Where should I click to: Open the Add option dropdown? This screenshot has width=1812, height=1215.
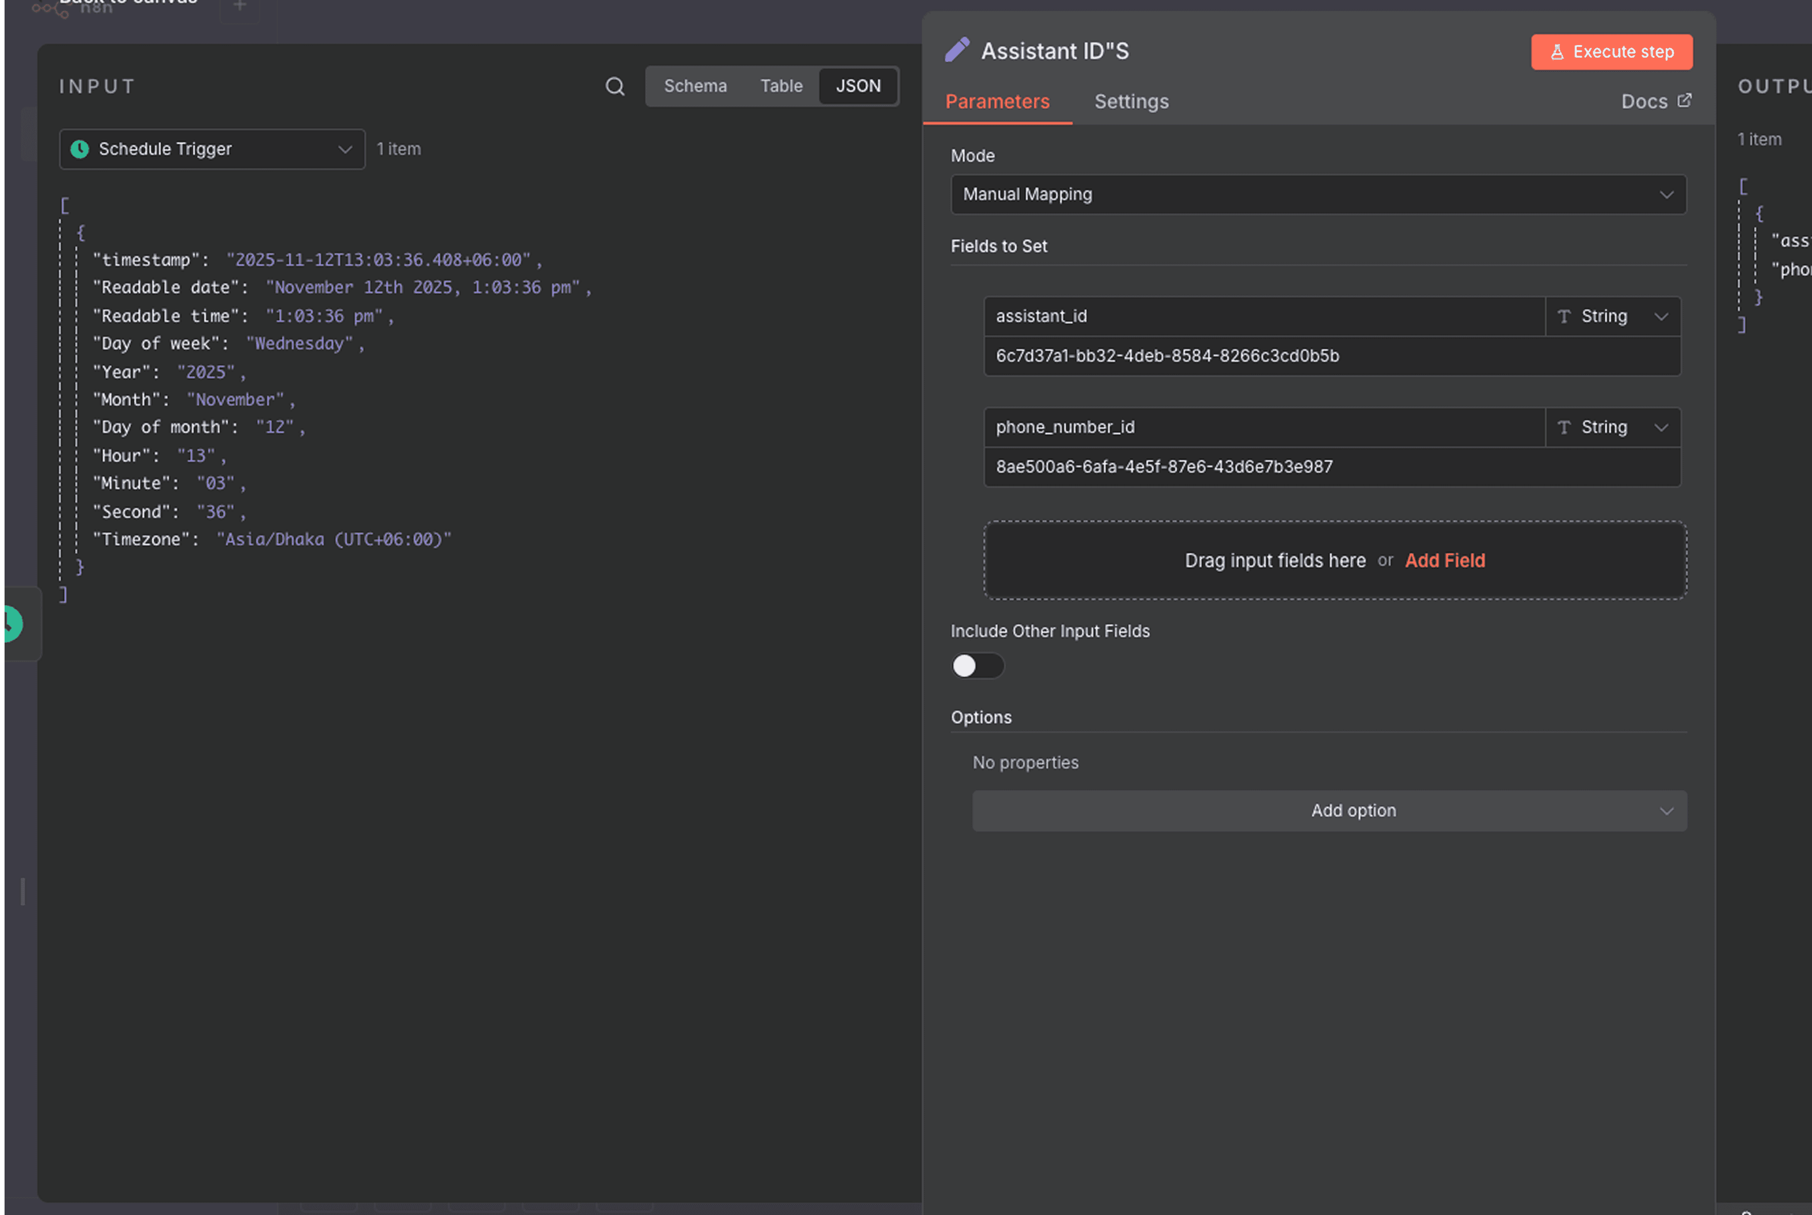click(1329, 811)
